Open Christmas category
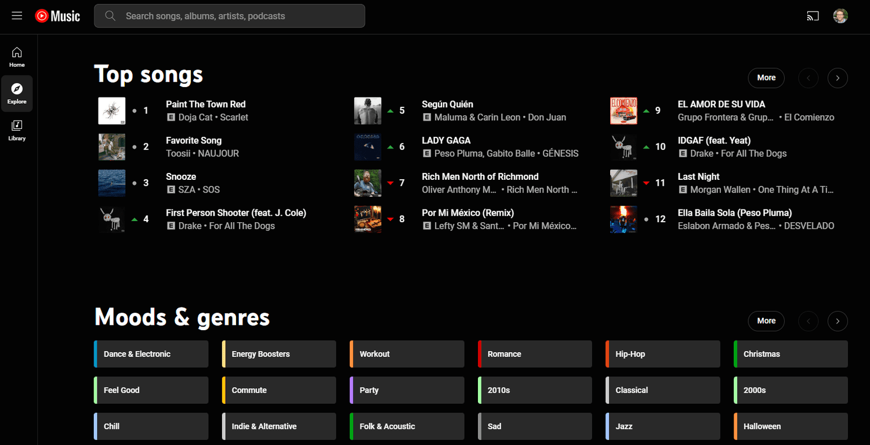Screen dimensions: 870x445 [791, 354]
